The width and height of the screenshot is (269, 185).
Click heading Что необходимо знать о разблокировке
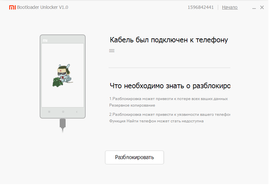[170, 86]
